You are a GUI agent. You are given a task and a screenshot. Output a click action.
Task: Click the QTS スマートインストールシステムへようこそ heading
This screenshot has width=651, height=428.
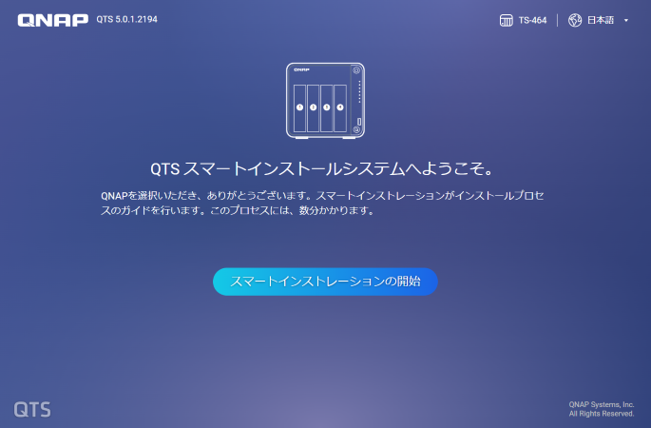pyautogui.click(x=322, y=168)
